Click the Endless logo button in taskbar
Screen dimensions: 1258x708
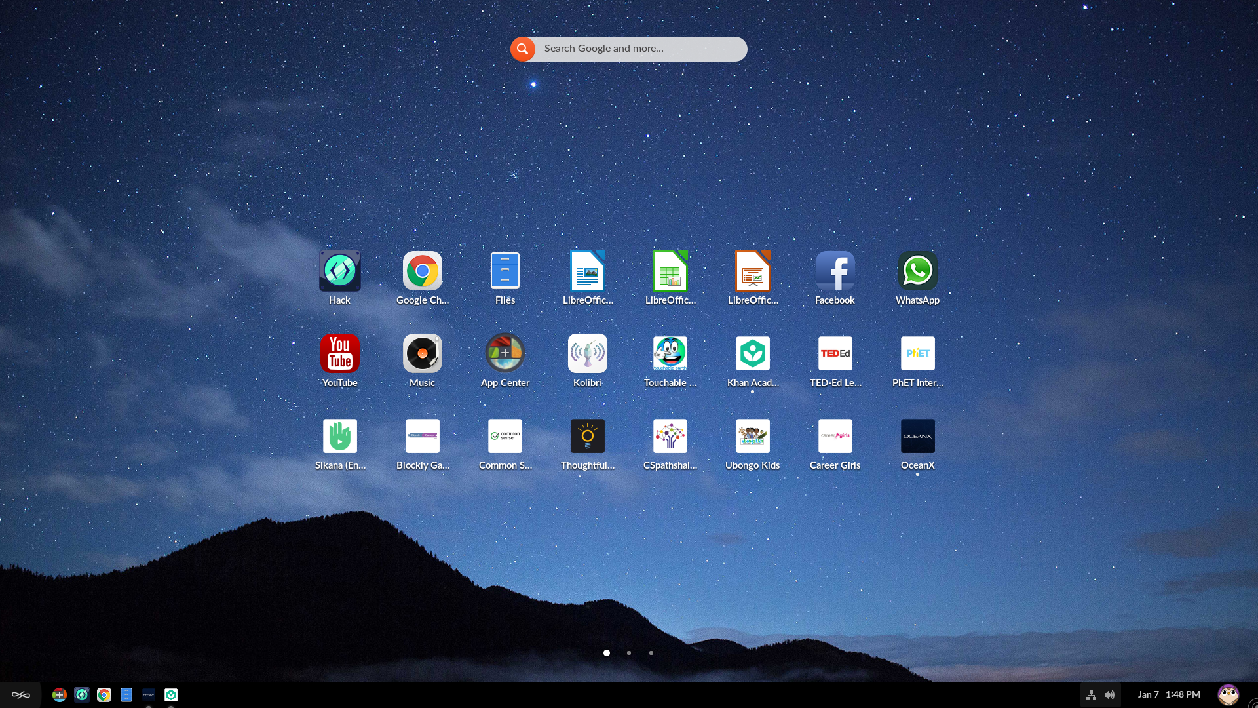click(20, 695)
